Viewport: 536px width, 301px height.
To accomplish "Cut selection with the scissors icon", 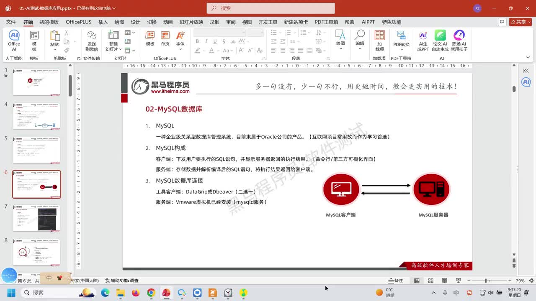I will (x=66, y=33).
